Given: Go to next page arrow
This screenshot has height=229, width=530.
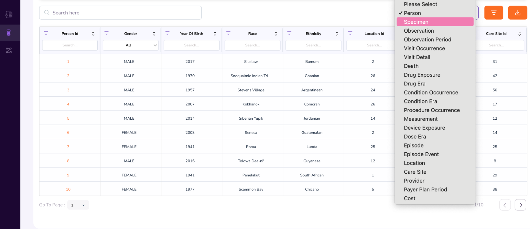Looking at the screenshot, I should point(520,205).
